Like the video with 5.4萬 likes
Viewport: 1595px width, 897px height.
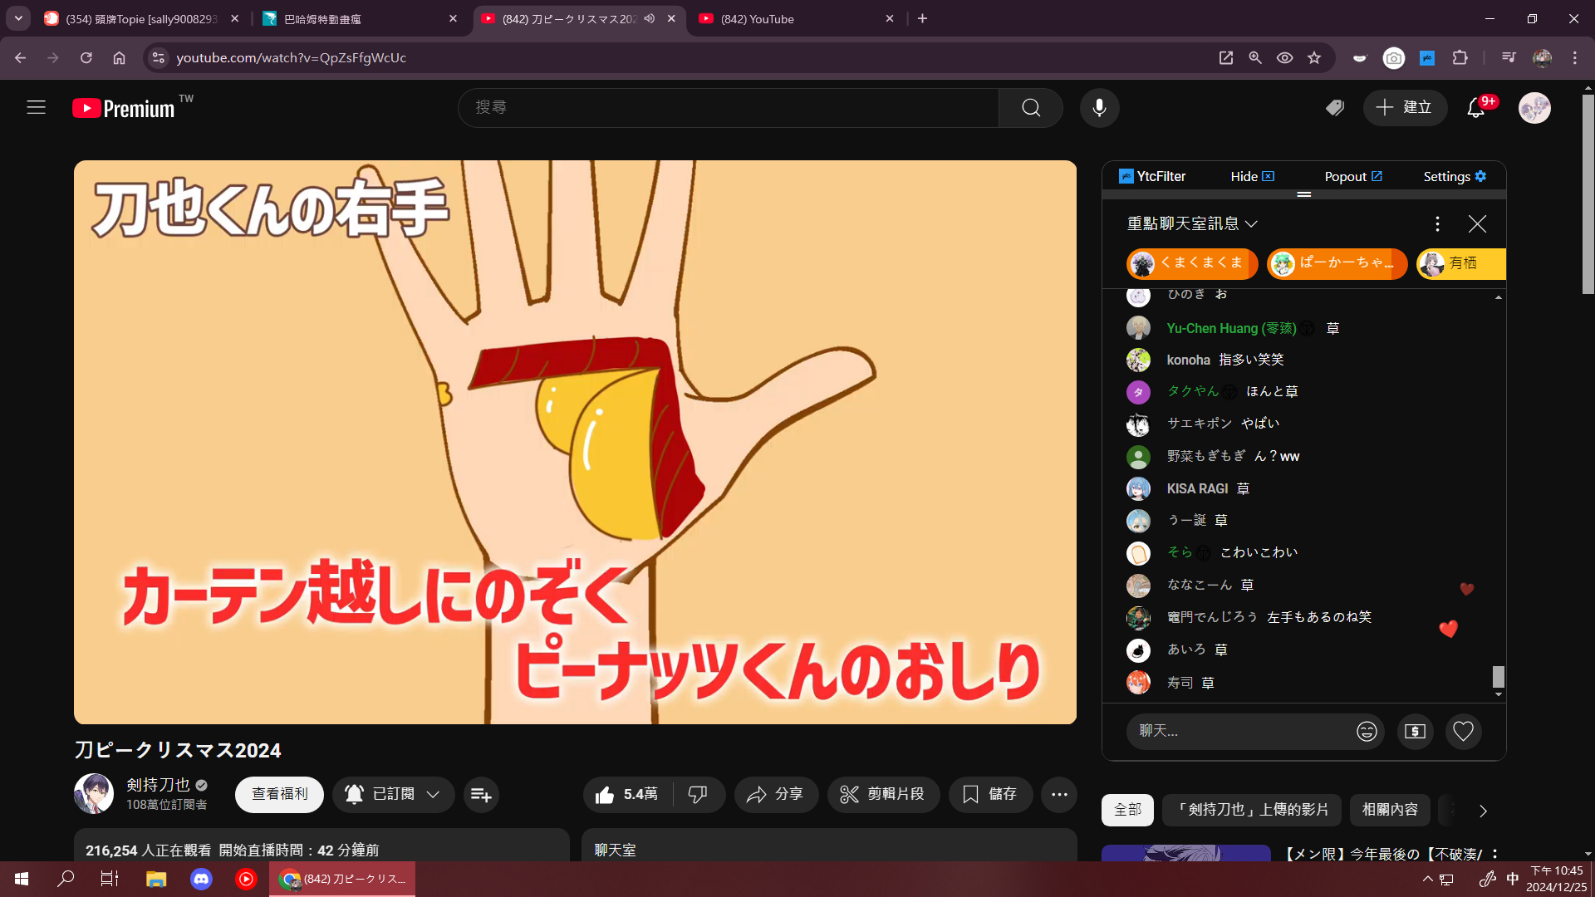(x=628, y=795)
